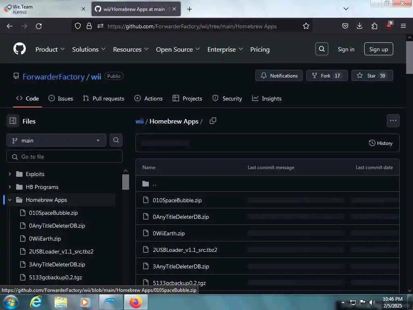Open Windows Start menu
The image size is (413, 310).
click(x=10, y=302)
